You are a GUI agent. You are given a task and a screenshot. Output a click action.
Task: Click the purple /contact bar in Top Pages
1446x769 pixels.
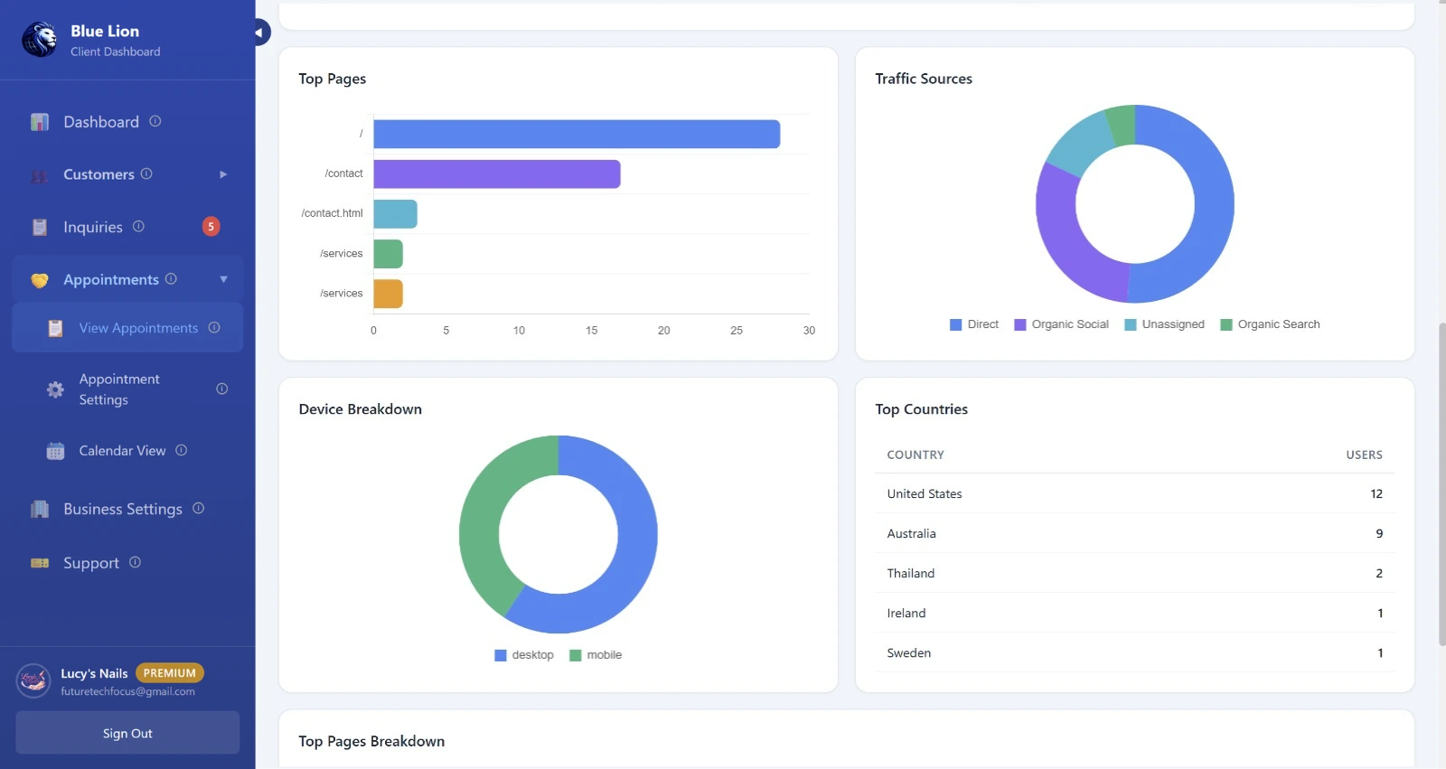[497, 173]
